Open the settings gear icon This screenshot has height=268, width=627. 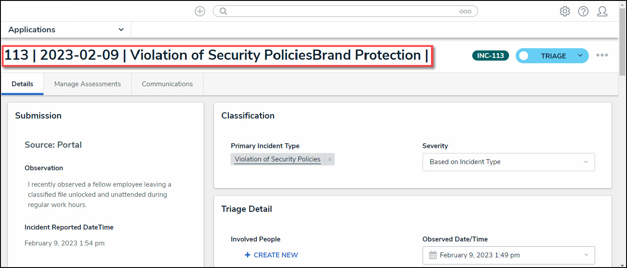tap(564, 11)
